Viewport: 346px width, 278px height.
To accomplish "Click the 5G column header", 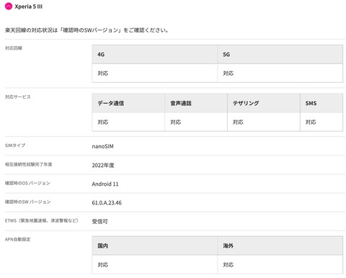I will point(280,55).
